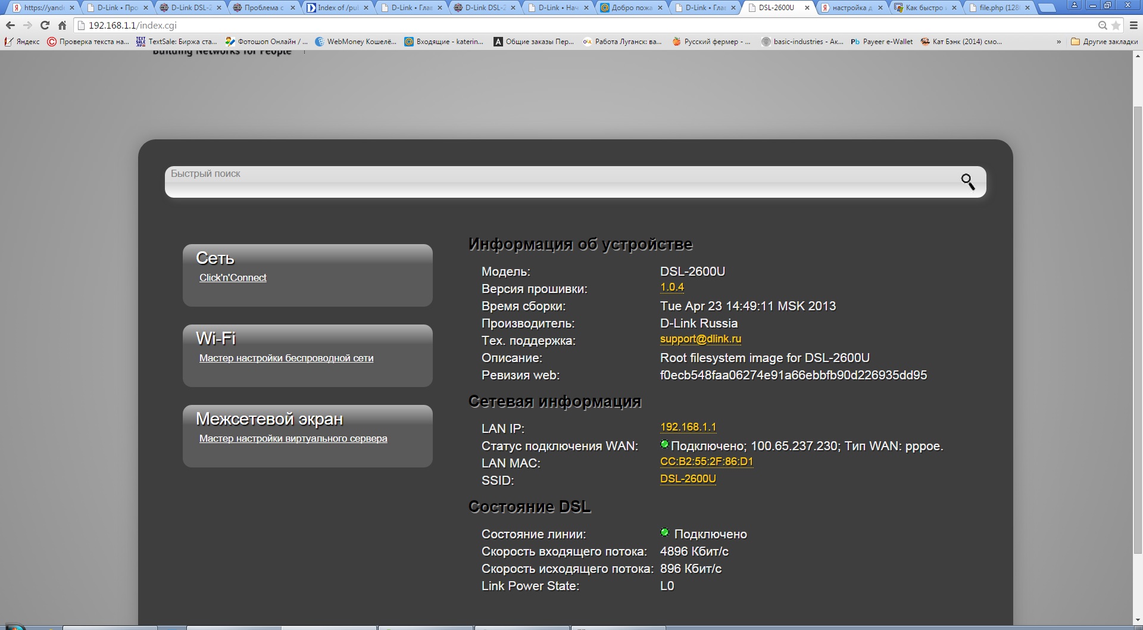Image resolution: width=1143 pixels, height=630 pixels.
Task: Select the web revision hash value
Action: (x=794, y=375)
